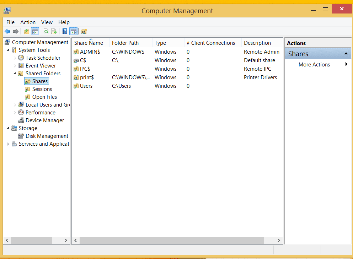Sort by # Client Connections column header
The width and height of the screenshot is (353, 259).
213,43
